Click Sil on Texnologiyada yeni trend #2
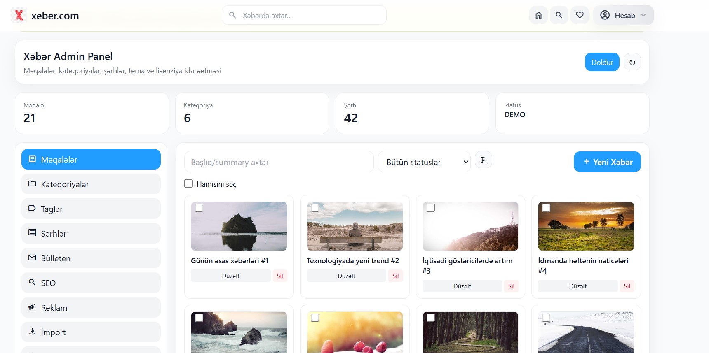 tap(395, 276)
